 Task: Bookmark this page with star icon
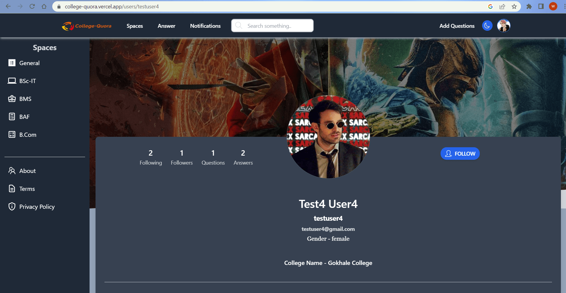(x=514, y=7)
